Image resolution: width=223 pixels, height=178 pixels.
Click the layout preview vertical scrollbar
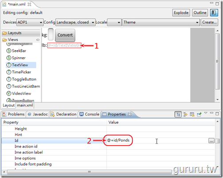[217, 62]
